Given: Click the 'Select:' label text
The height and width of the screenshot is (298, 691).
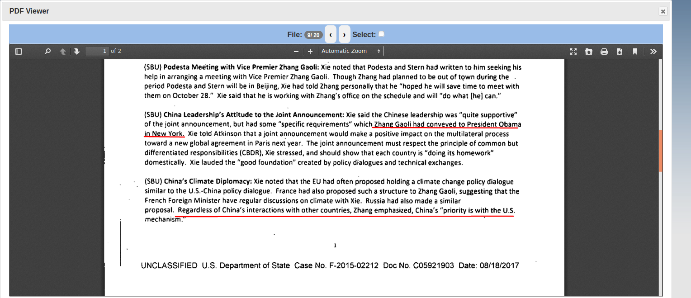Looking at the screenshot, I should (x=364, y=34).
